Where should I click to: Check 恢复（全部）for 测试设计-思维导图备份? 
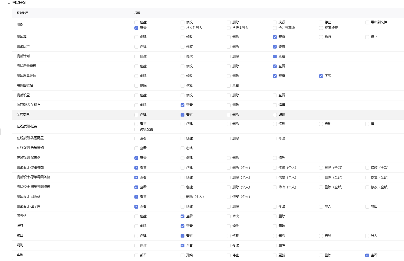[x=367, y=178]
